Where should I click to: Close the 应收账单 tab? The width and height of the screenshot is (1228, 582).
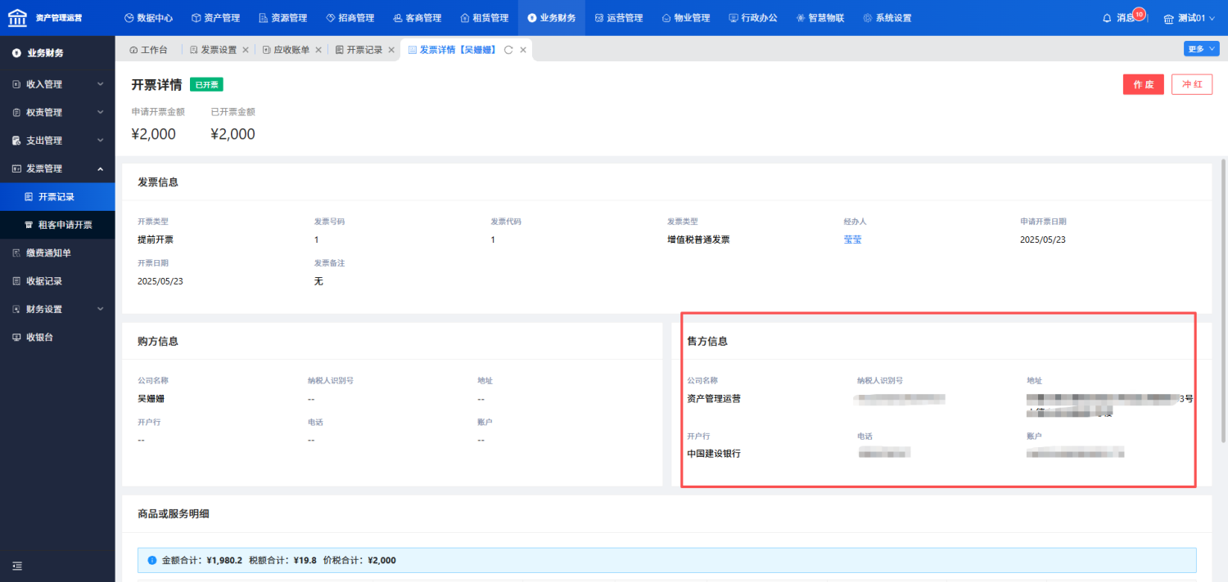[x=318, y=50]
